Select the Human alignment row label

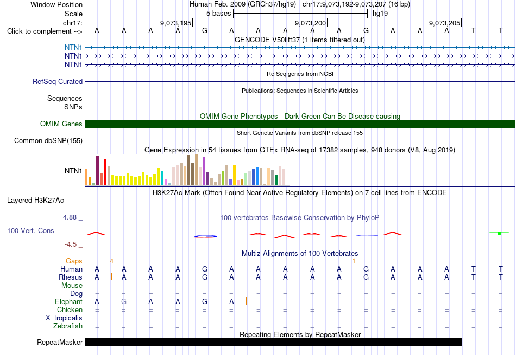(x=71, y=269)
